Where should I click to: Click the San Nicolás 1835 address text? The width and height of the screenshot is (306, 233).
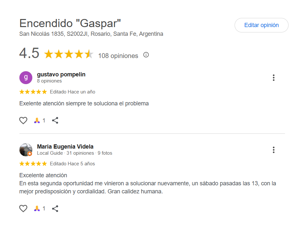pos(91,34)
